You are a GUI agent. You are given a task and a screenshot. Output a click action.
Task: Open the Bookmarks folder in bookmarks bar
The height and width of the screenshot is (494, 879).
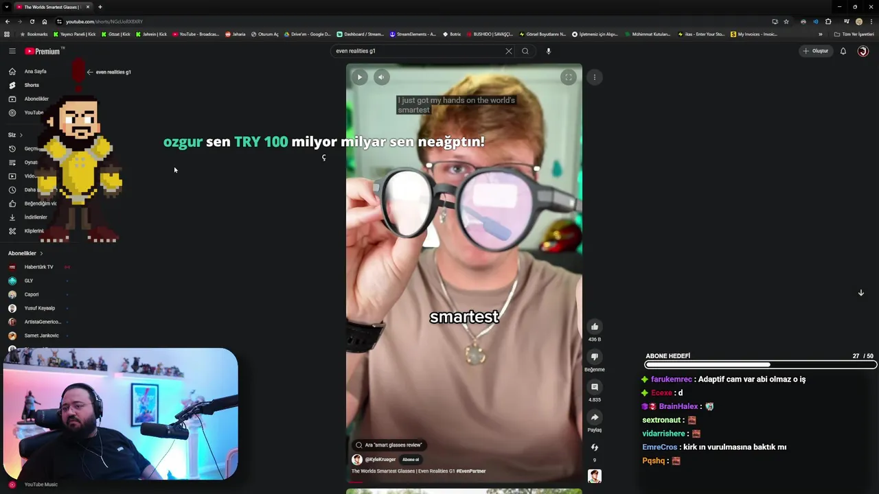coord(34,34)
